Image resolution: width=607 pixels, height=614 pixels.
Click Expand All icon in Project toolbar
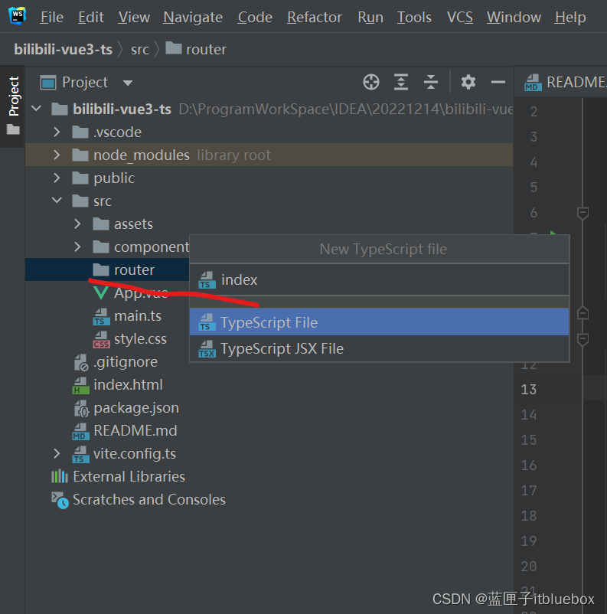pos(401,82)
